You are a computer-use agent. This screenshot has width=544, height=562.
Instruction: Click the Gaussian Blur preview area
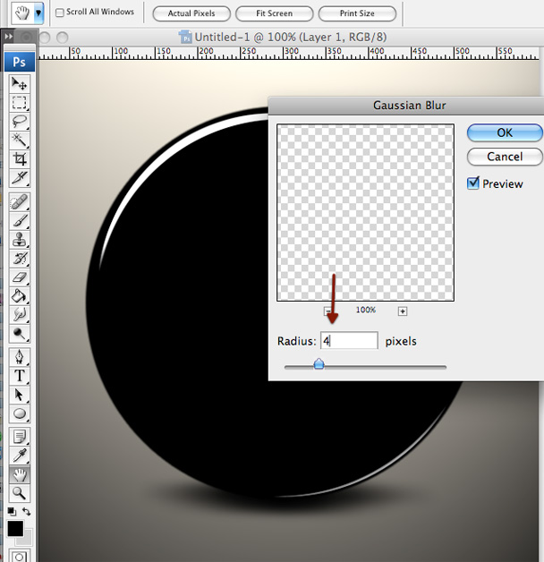coord(365,213)
